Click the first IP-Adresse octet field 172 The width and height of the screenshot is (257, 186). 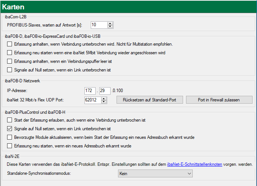[x=90, y=91]
